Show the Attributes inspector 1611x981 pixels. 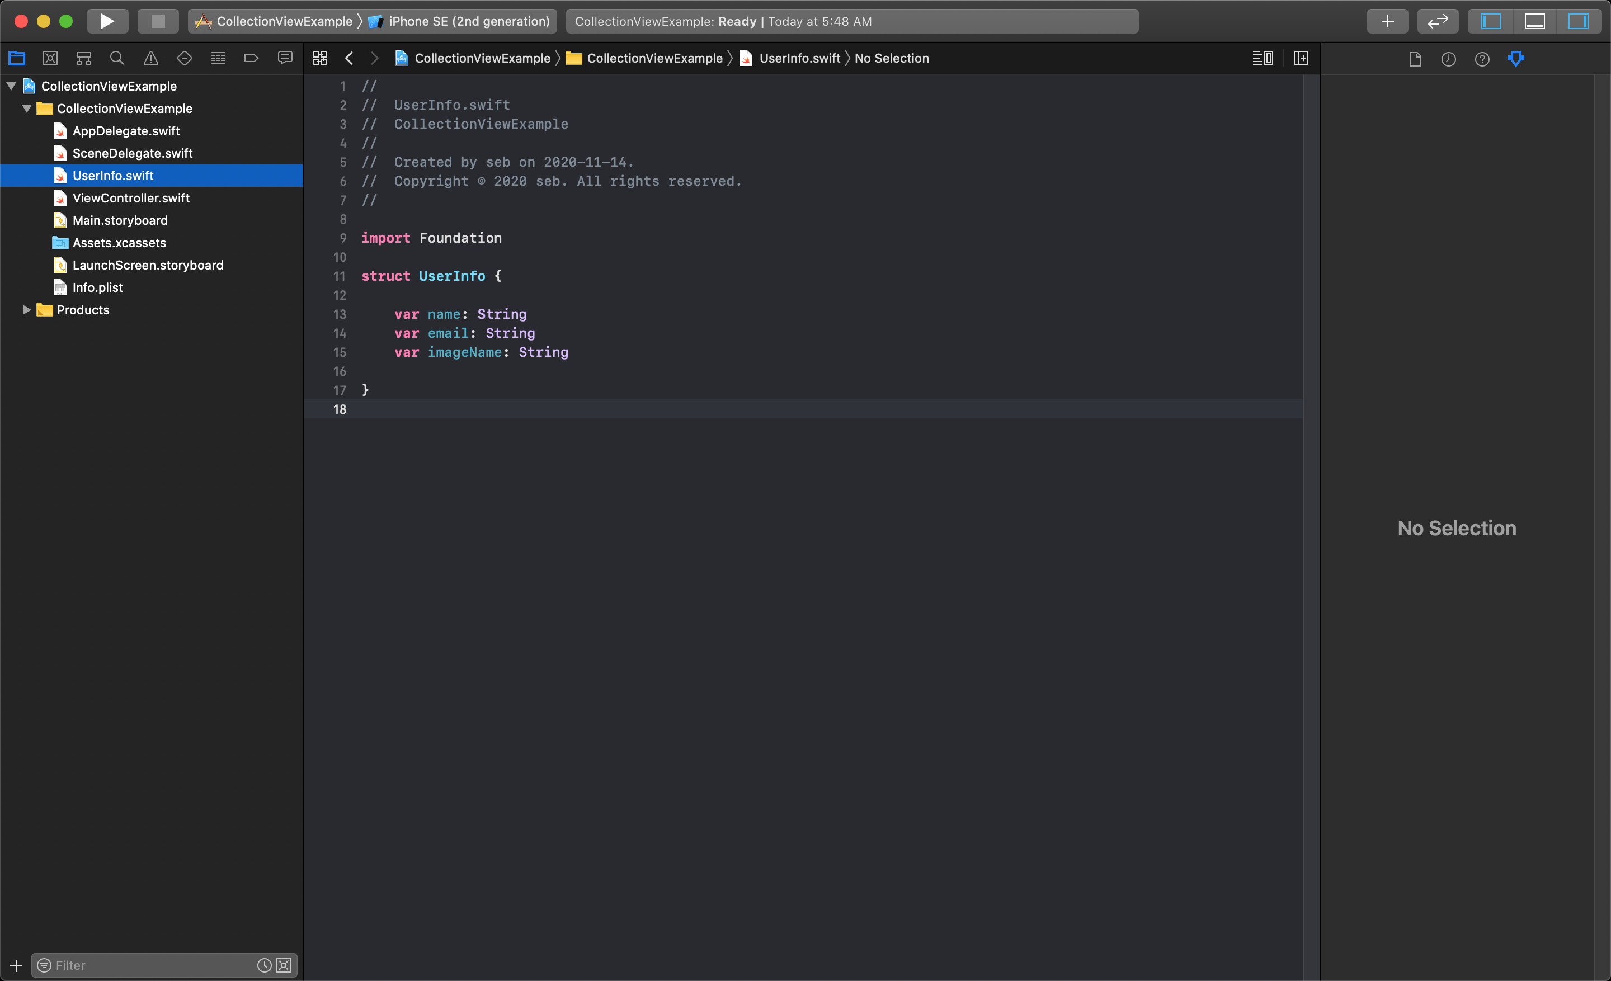tap(1515, 59)
